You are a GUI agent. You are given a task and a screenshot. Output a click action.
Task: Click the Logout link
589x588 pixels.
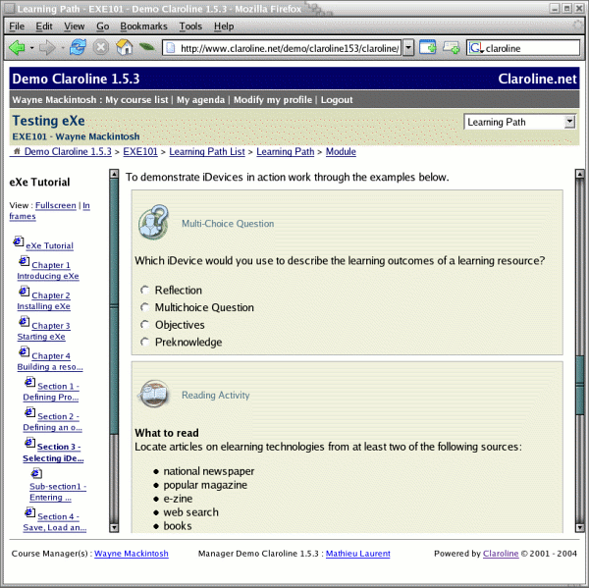[337, 99]
